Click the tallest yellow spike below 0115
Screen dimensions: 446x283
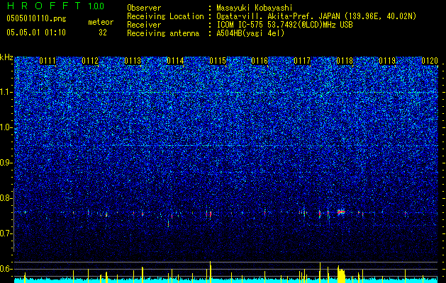[210, 272]
